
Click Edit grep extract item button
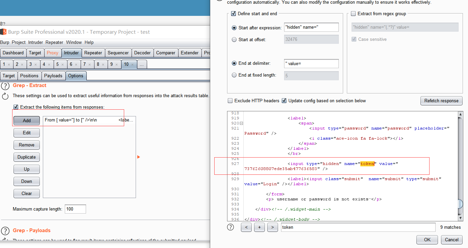27,133
